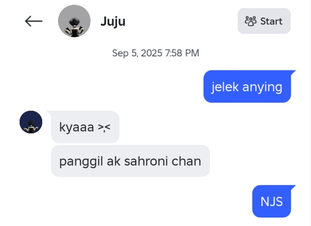Click the Start button
Image resolution: width=311 pixels, height=226 pixels.
264,21
